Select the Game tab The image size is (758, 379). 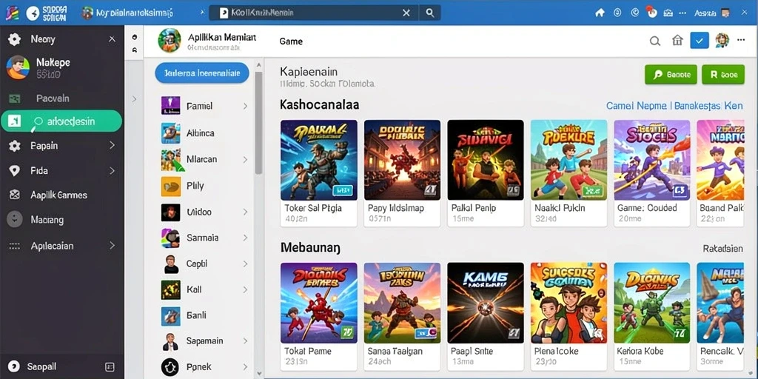click(291, 41)
